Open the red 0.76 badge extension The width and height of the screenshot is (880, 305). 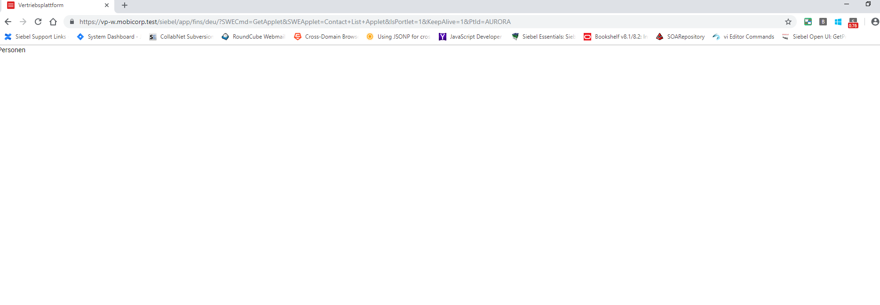tap(853, 23)
